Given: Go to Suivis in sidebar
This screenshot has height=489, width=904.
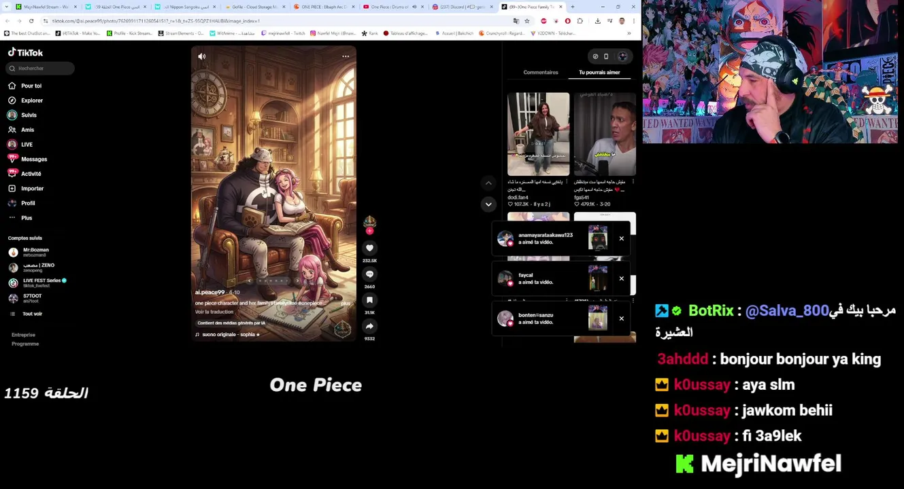Looking at the screenshot, I should coord(22,115).
